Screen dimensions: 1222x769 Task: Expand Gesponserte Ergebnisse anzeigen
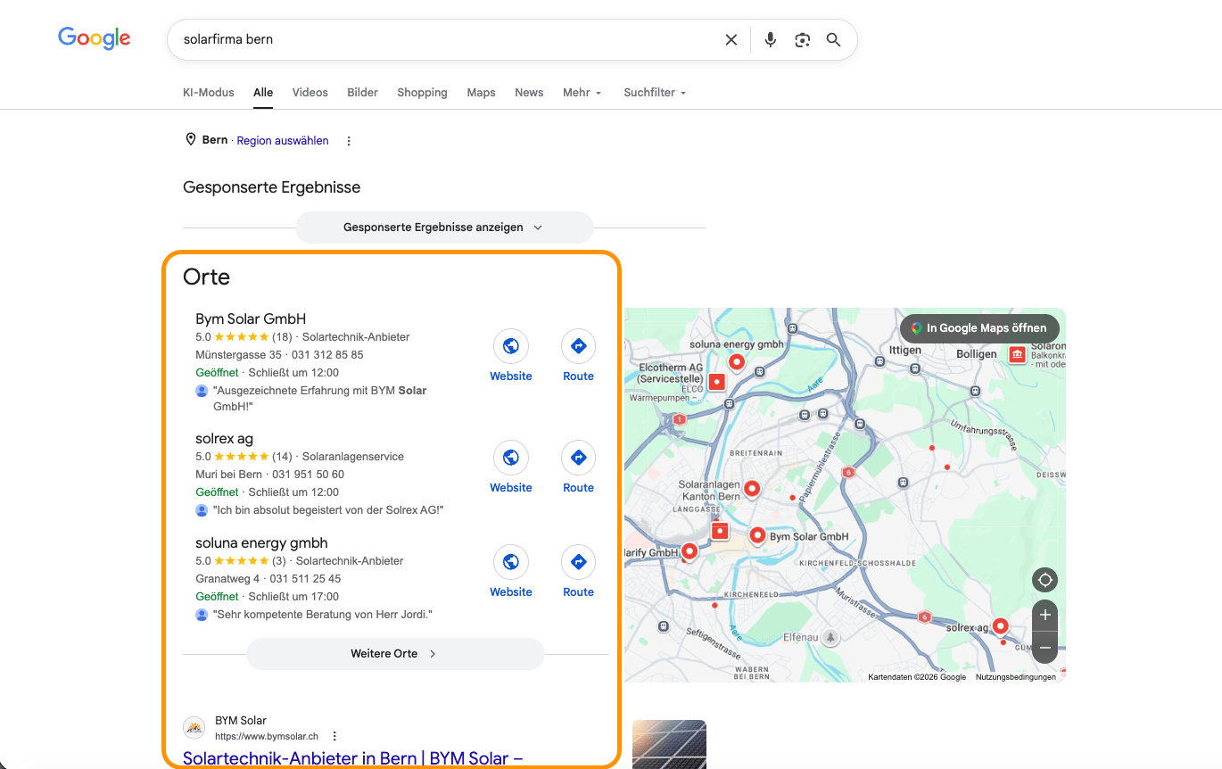coord(444,227)
